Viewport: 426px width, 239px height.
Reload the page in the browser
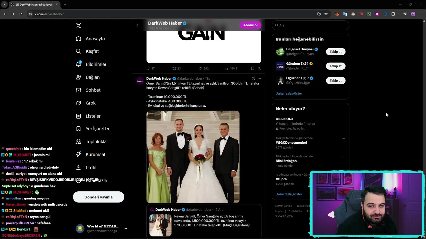pyautogui.click(x=21, y=14)
